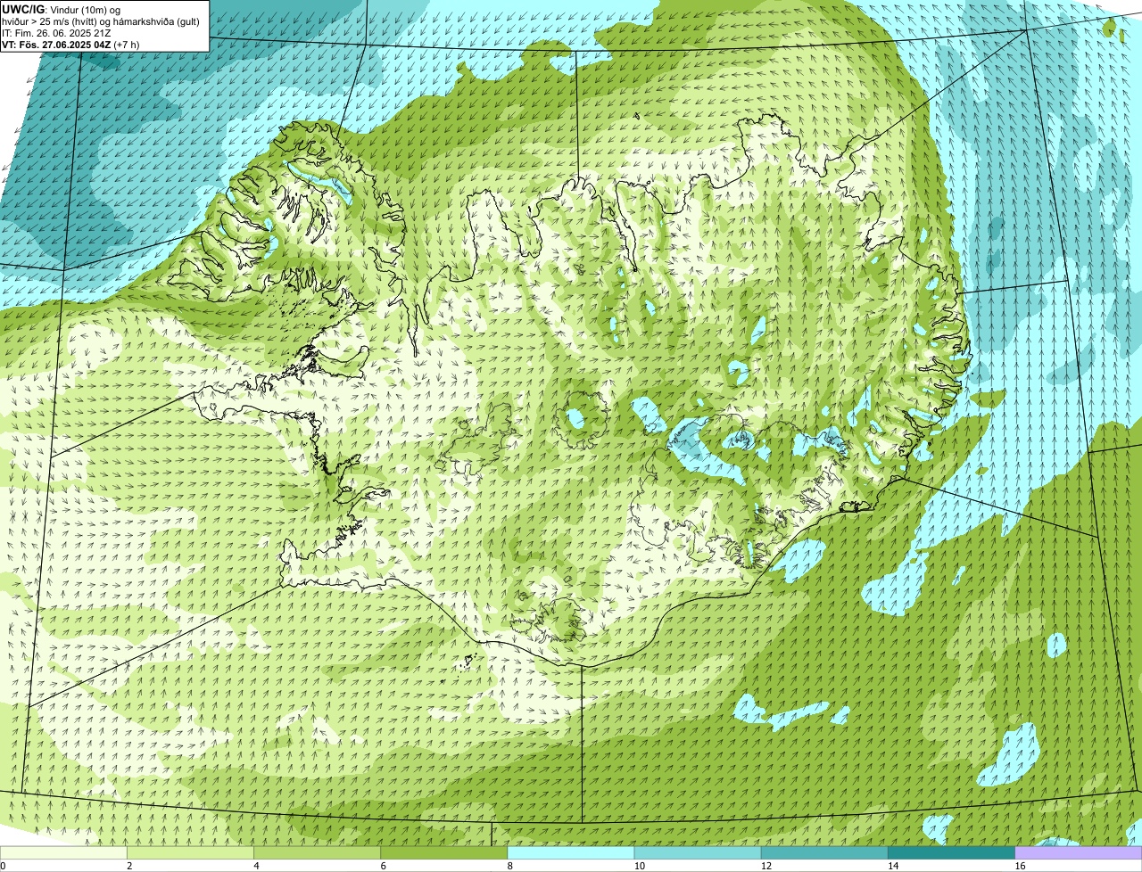Click the pale cream 0–2 m/s color swatch
Viewport: 1142px width, 872px height.
63,853
